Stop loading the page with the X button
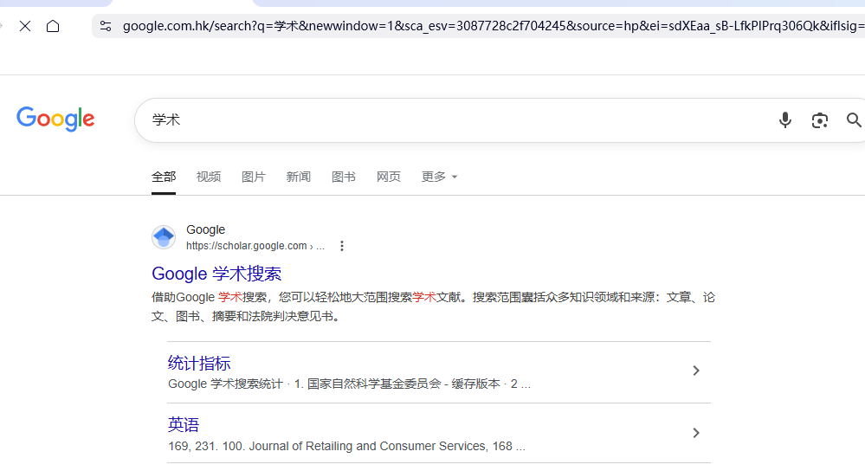Image resolution: width=865 pixels, height=471 pixels. pos(25,26)
